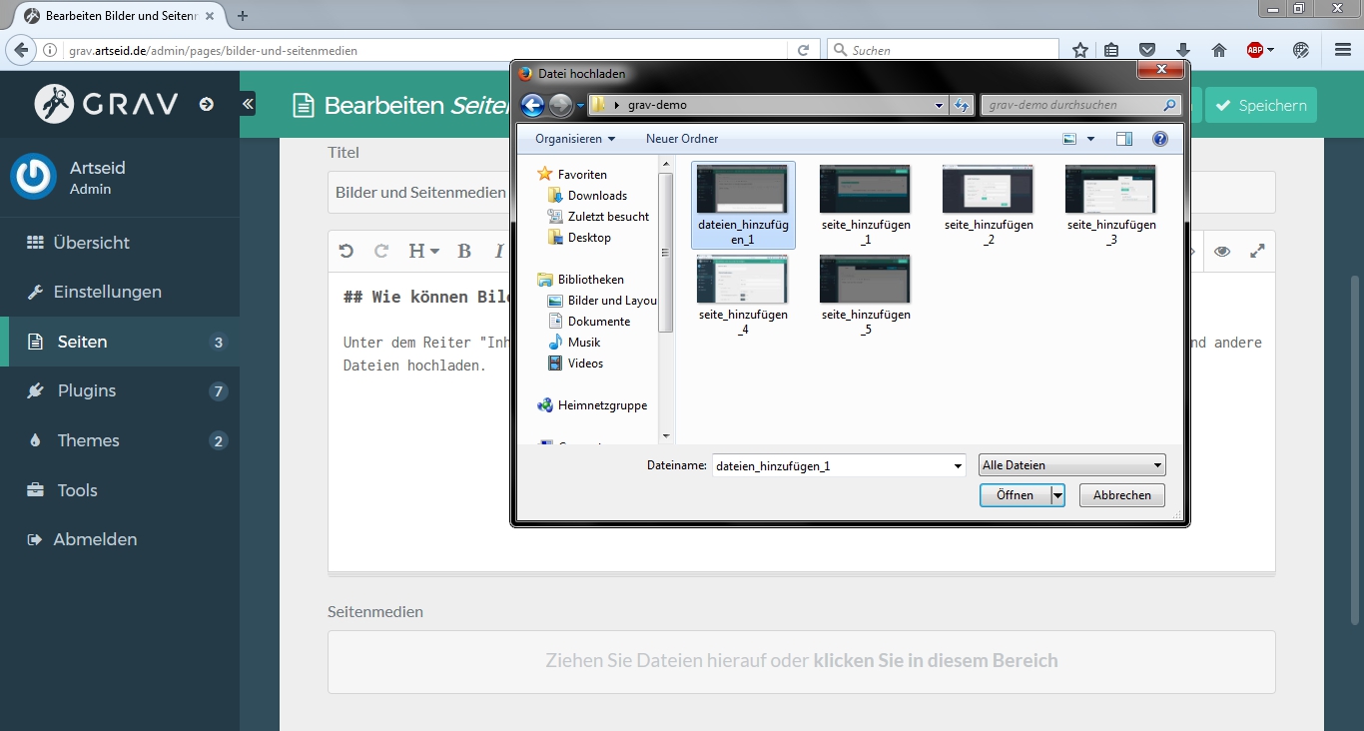Go back in the file dialog
The width and height of the screenshot is (1364, 731).
click(x=533, y=105)
